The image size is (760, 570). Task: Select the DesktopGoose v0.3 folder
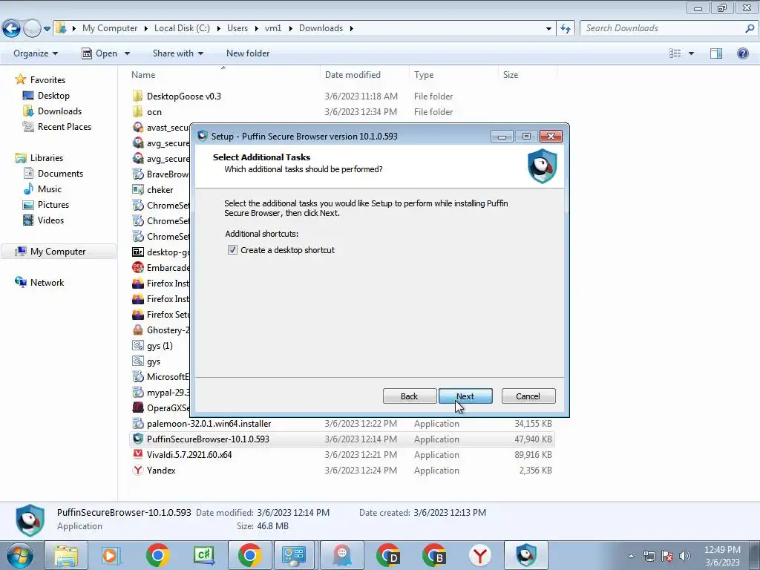point(184,96)
